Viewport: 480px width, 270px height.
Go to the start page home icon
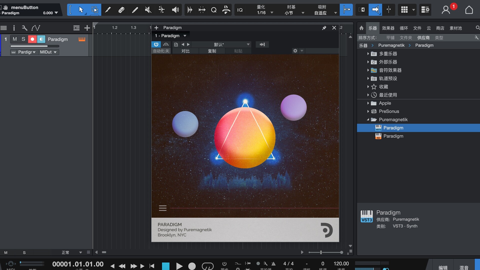pos(469,10)
